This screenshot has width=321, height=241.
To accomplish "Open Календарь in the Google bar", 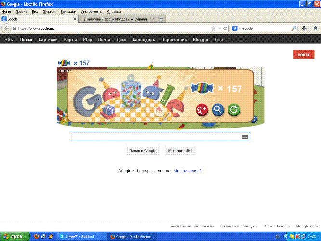I will [x=144, y=40].
